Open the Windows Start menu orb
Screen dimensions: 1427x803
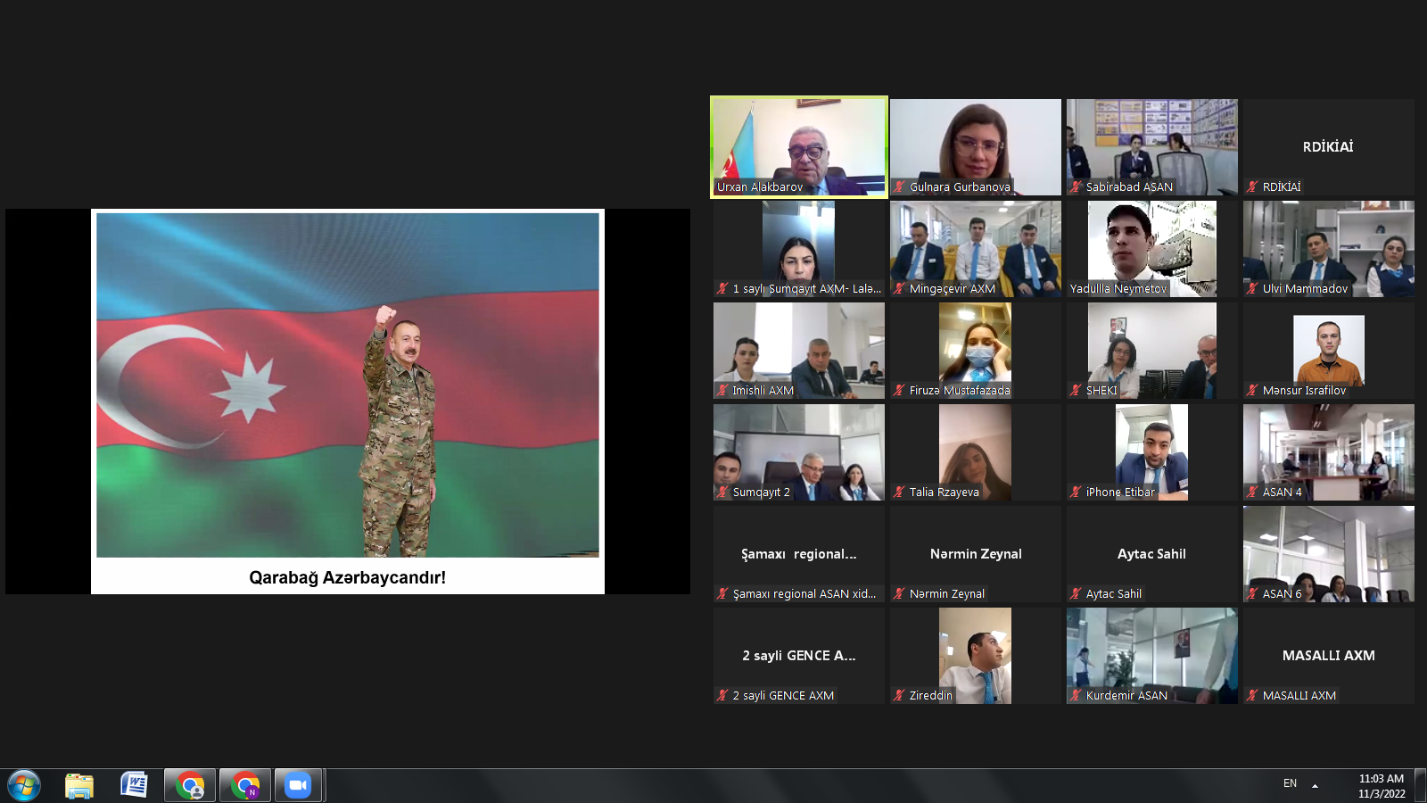[24, 786]
